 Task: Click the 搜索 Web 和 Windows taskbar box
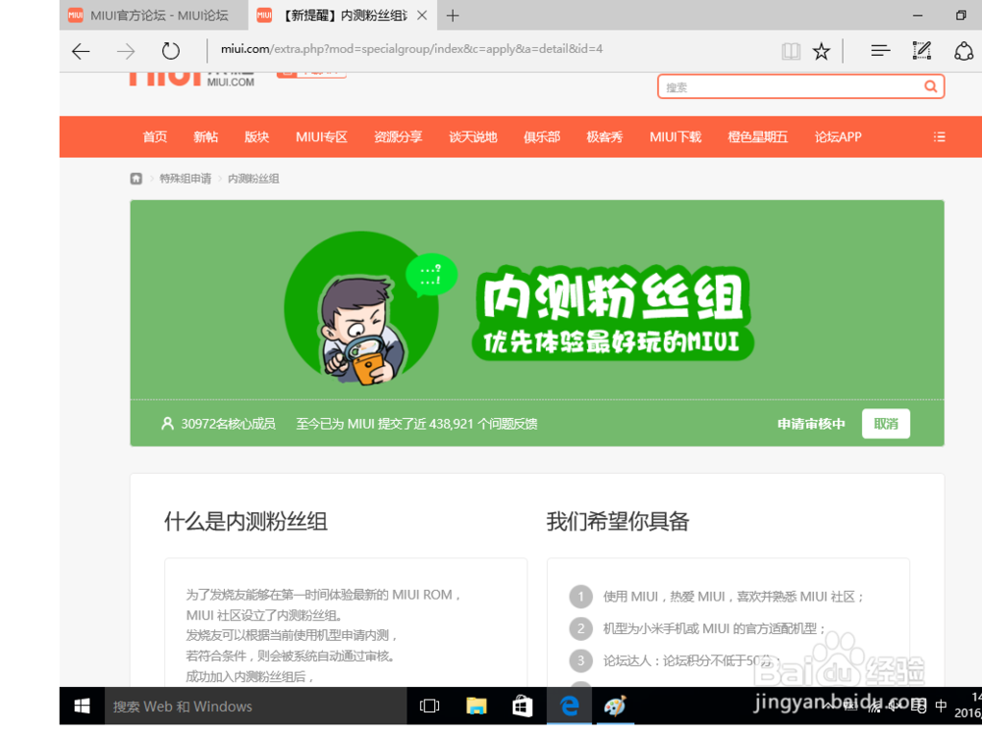pyautogui.click(x=255, y=706)
